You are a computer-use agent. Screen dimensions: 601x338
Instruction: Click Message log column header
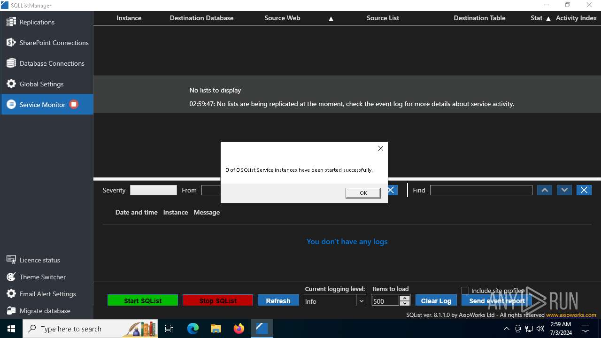click(207, 212)
